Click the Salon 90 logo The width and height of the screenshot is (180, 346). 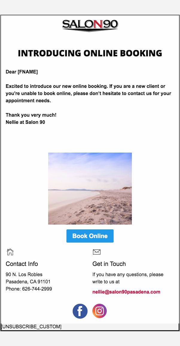[x=90, y=25]
